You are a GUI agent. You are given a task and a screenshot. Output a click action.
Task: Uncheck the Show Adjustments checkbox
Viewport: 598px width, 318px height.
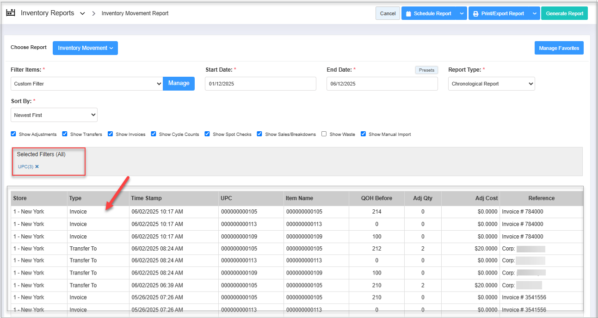13,134
